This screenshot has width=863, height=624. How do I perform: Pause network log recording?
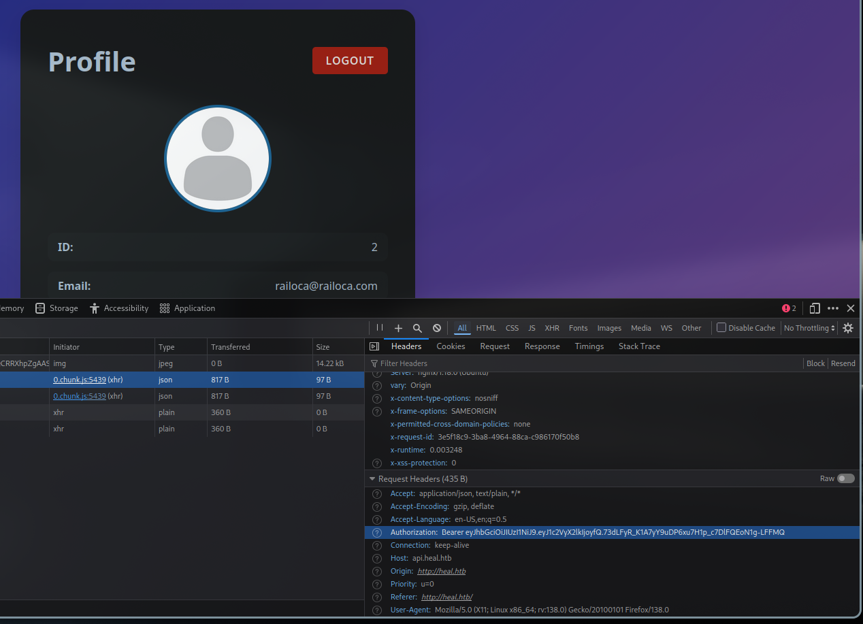[380, 328]
